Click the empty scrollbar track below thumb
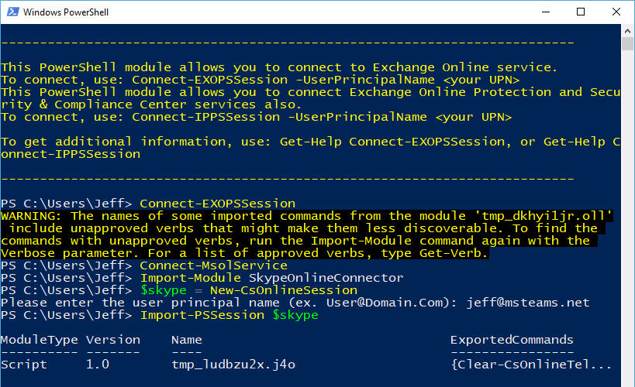The width and height of the screenshot is (635, 387). coord(627,218)
